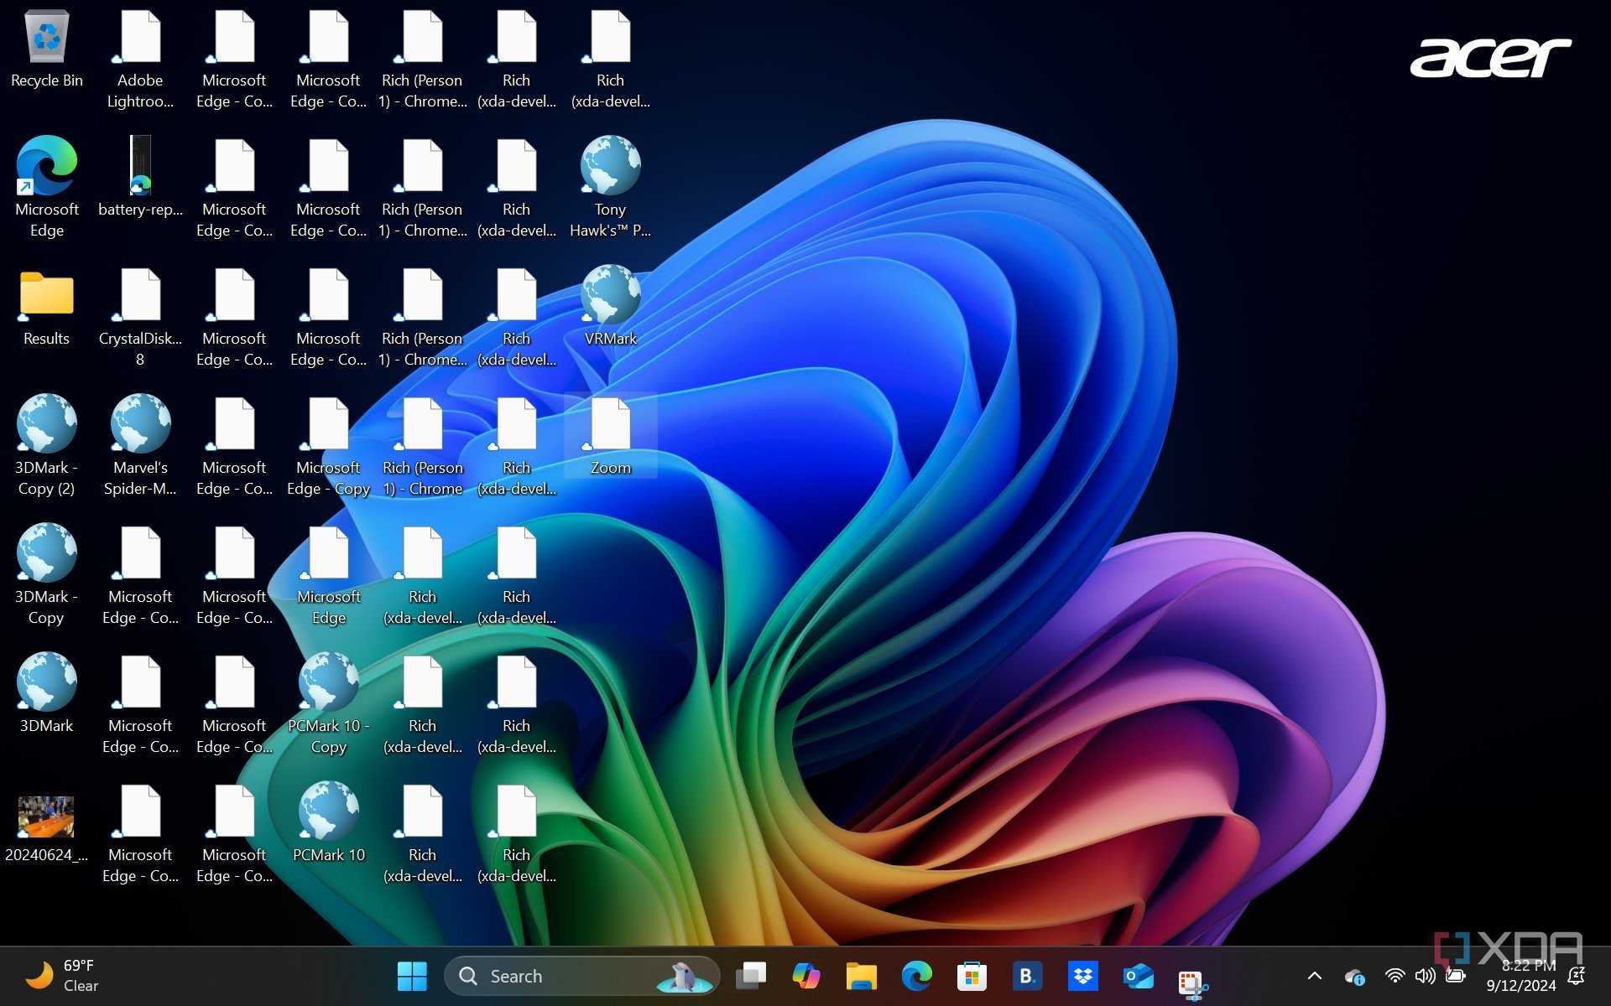Open Dropbox from the taskbar
The height and width of the screenshot is (1006, 1611).
1083,976
